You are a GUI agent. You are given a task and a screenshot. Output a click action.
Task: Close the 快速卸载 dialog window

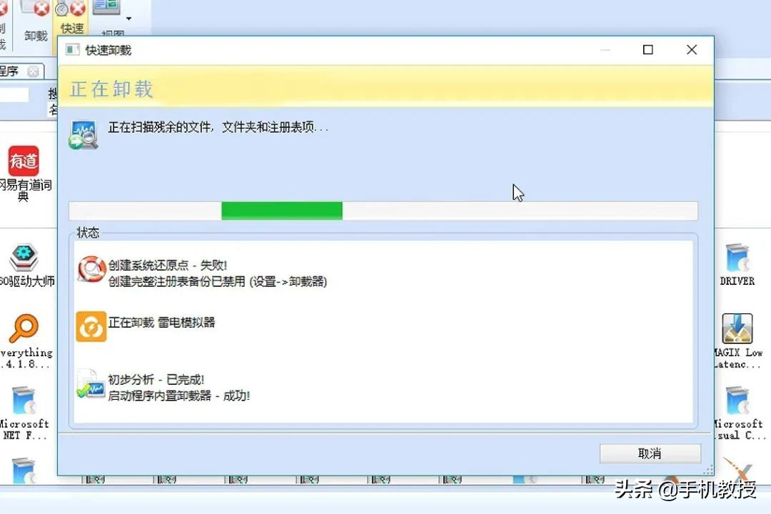(x=691, y=50)
